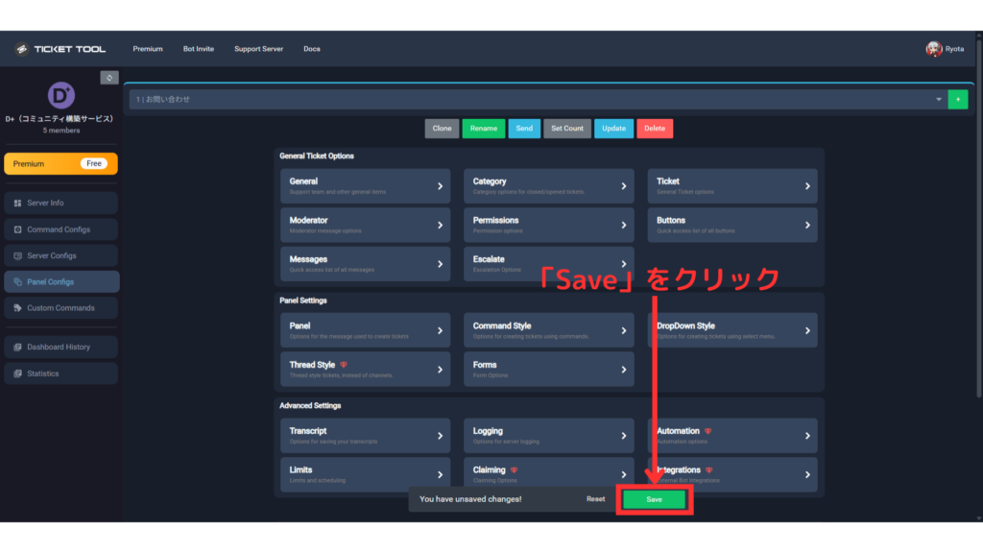The image size is (983, 553).
Task: Click the Ticket Tool logo icon
Action: [22, 49]
